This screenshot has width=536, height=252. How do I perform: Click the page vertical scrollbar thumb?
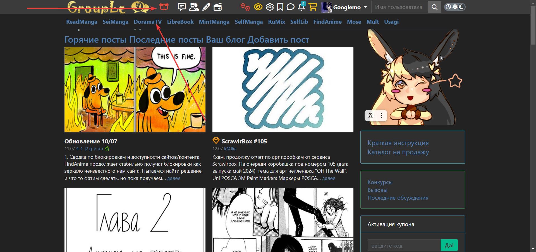click(533, 25)
